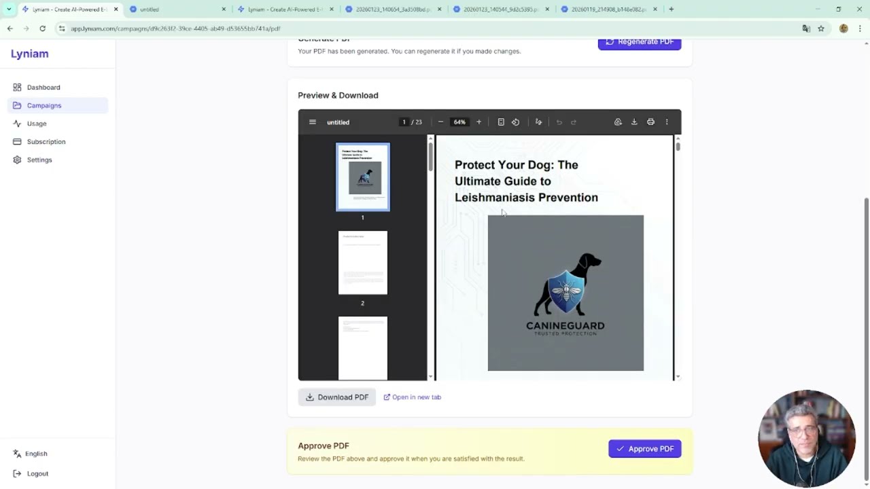Image resolution: width=870 pixels, height=489 pixels.
Task: Save the PDF to Google Drive
Action: pyautogui.click(x=618, y=122)
